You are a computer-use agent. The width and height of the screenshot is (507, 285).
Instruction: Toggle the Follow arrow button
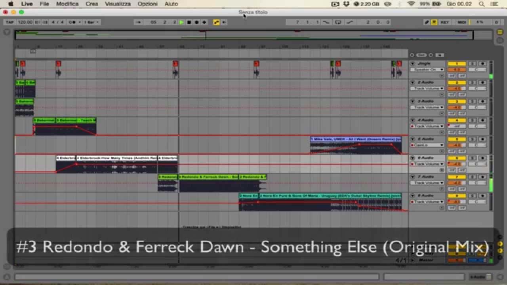(x=138, y=22)
